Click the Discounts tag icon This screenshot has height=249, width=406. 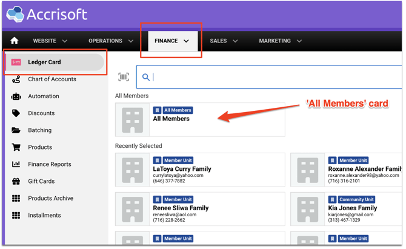coord(16,113)
